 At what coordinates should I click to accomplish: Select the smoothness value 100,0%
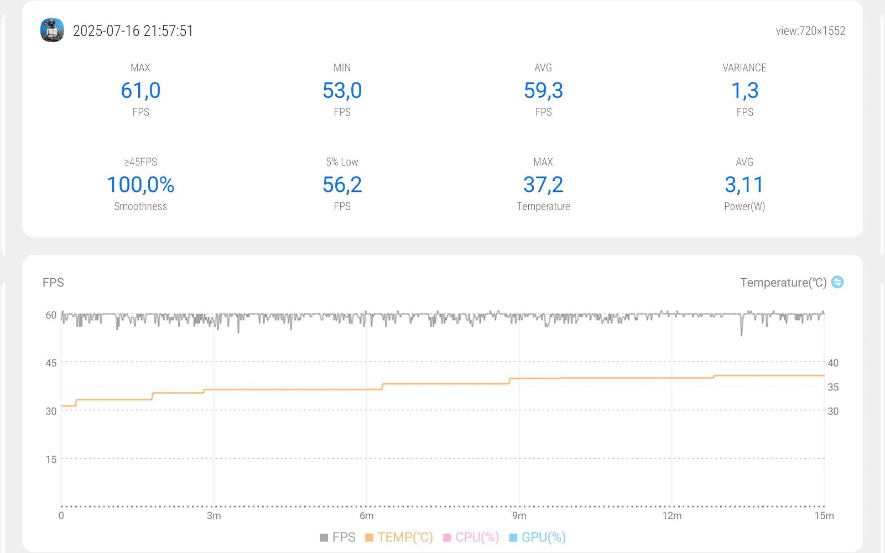click(140, 185)
